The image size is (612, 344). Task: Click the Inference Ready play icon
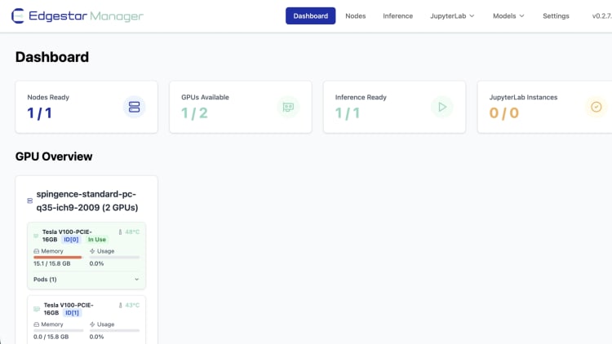click(x=442, y=107)
